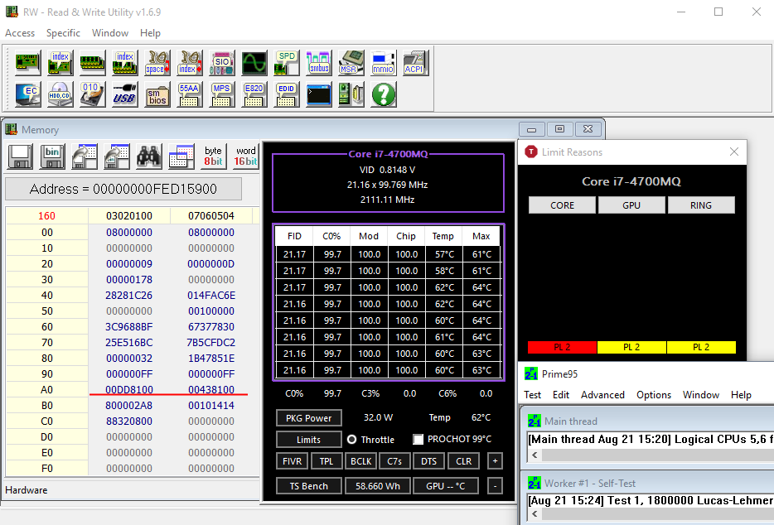Open the SPD toolbar icon
This screenshot has height=525, width=774.
tap(286, 62)
